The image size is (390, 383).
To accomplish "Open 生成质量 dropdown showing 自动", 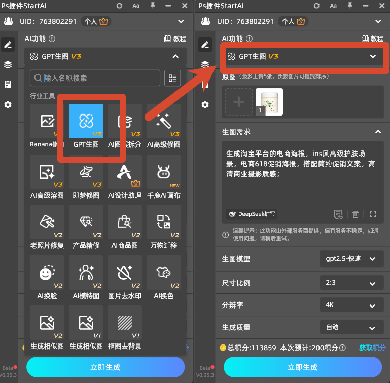I will pos(351,327).
